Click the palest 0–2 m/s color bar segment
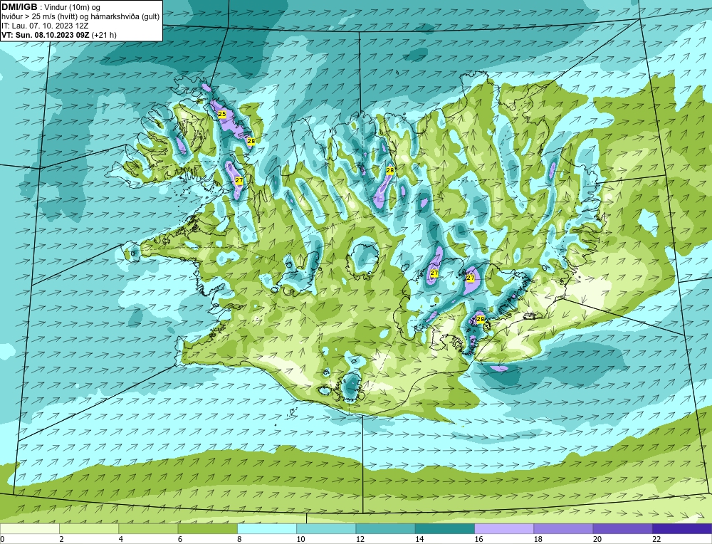This screenshot has width=712, height=544. pos(29,528)
